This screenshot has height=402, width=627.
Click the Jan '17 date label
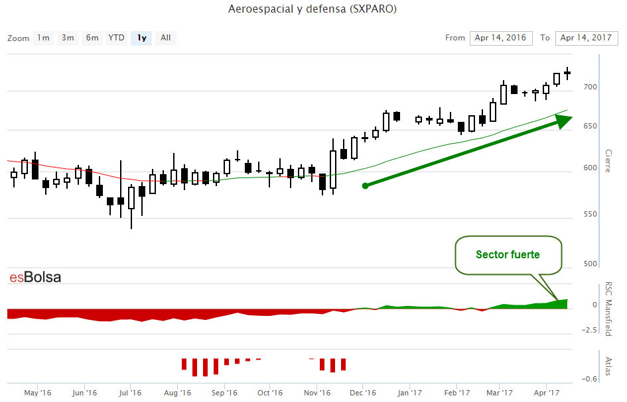coord(409,393)
